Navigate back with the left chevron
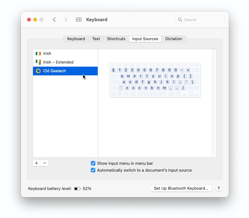Image resolution: width=249 pixels, height=218 pixels. click(x=54, y=19)
